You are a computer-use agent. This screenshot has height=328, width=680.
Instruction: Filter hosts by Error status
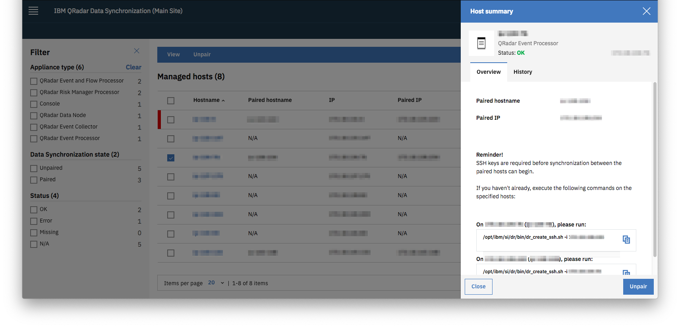[34, 221]
